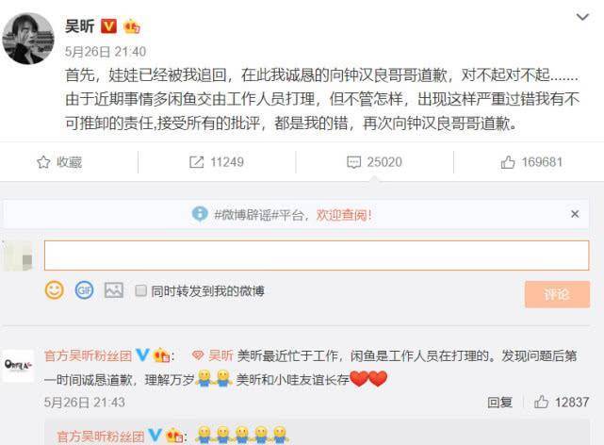Viewport: 604px width, 445px height.
Task: Submit with the orange 评论 button
Action: [557, 294]
